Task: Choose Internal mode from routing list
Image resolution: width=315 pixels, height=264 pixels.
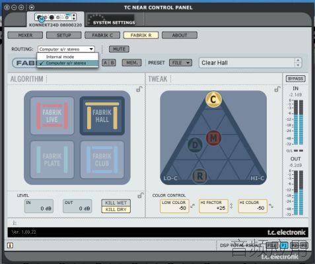Action: click(x=67, y=57)
